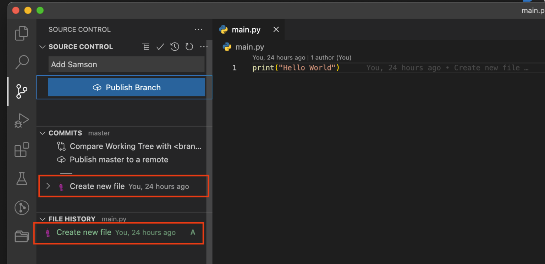Select the main.py editor tab
Screen dimensions: 545x264
click(246, 30)
